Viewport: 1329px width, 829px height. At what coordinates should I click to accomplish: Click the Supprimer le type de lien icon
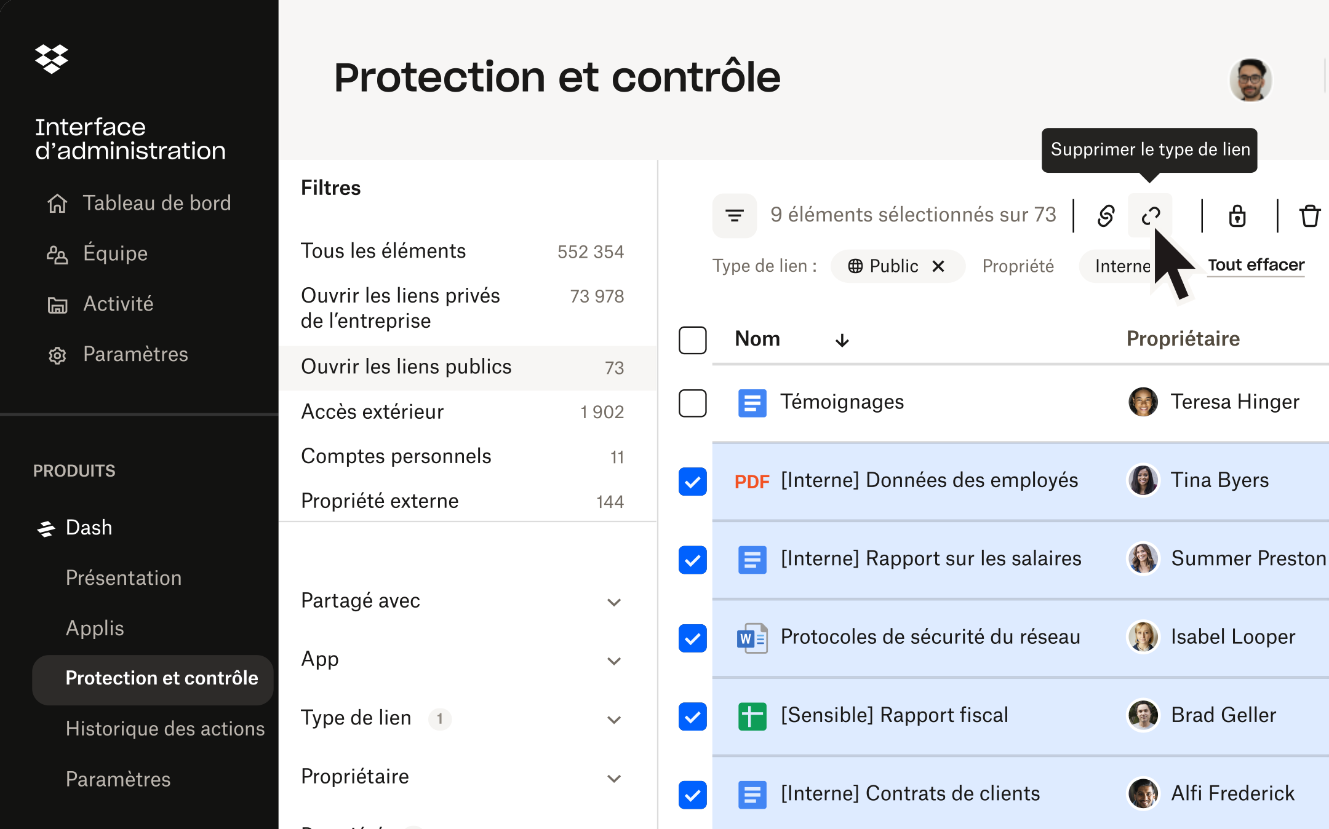point(1150,216)
